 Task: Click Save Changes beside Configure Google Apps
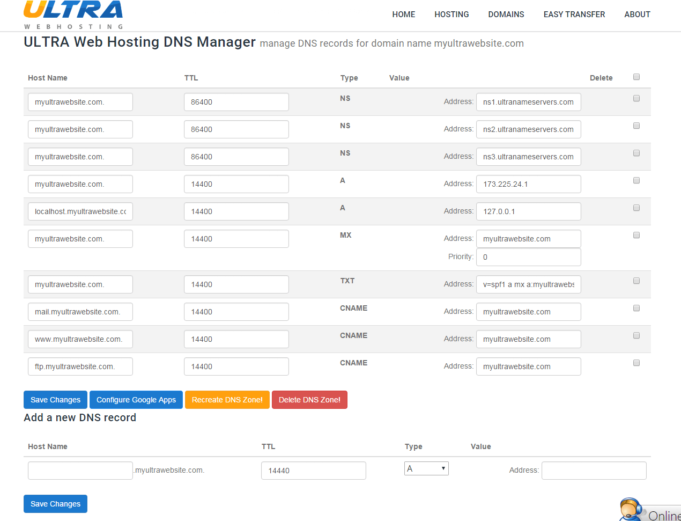point(55,400)
